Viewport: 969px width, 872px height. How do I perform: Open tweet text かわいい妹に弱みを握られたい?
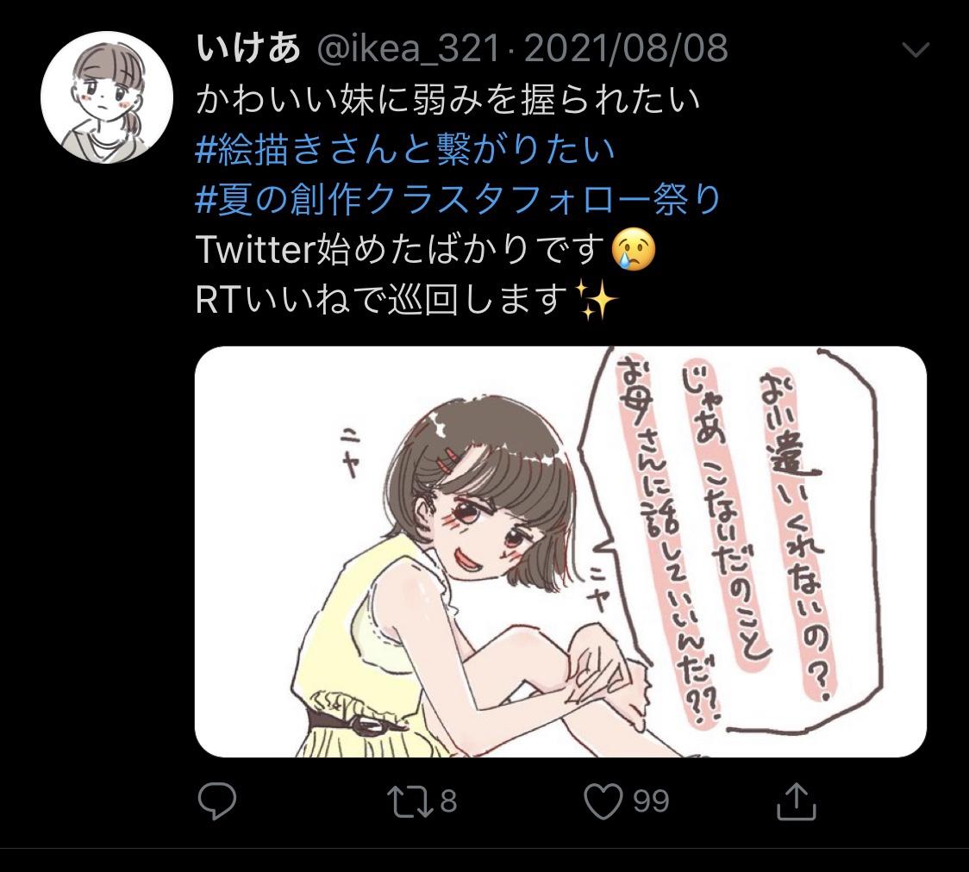[448, 99]
